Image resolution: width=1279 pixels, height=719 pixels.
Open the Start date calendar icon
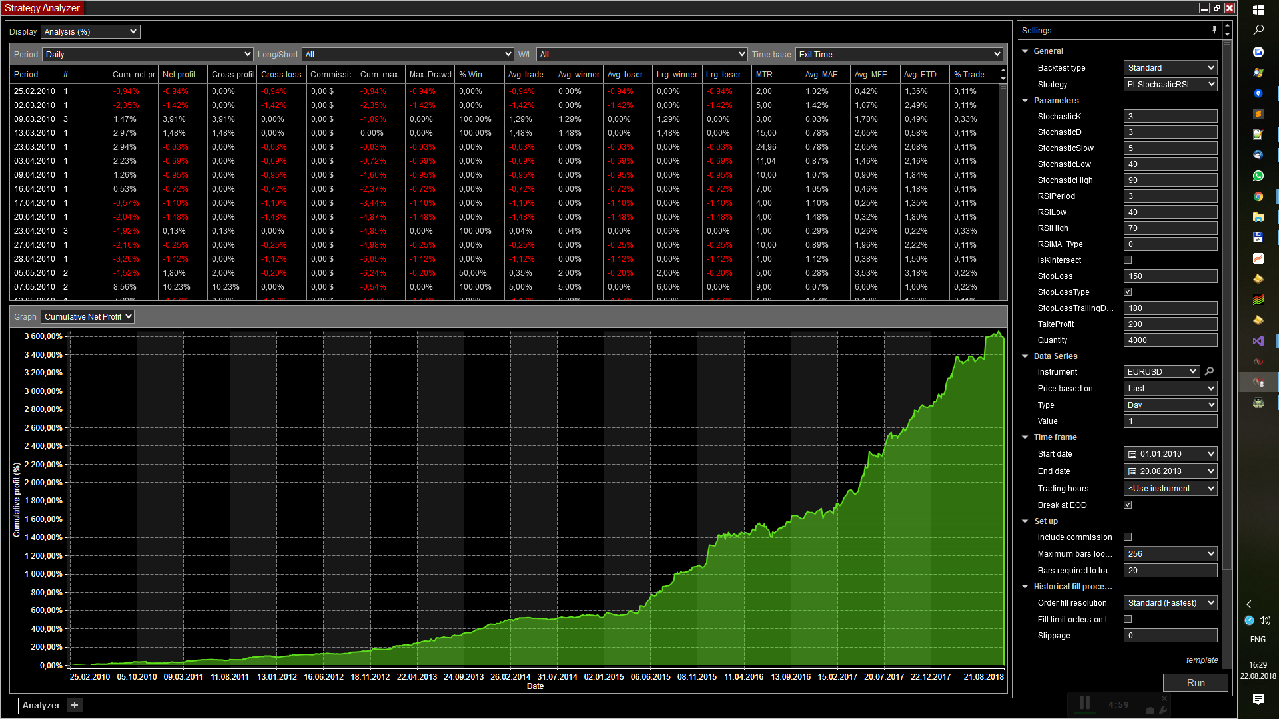pyautogui.click(x=1132, y=454)
